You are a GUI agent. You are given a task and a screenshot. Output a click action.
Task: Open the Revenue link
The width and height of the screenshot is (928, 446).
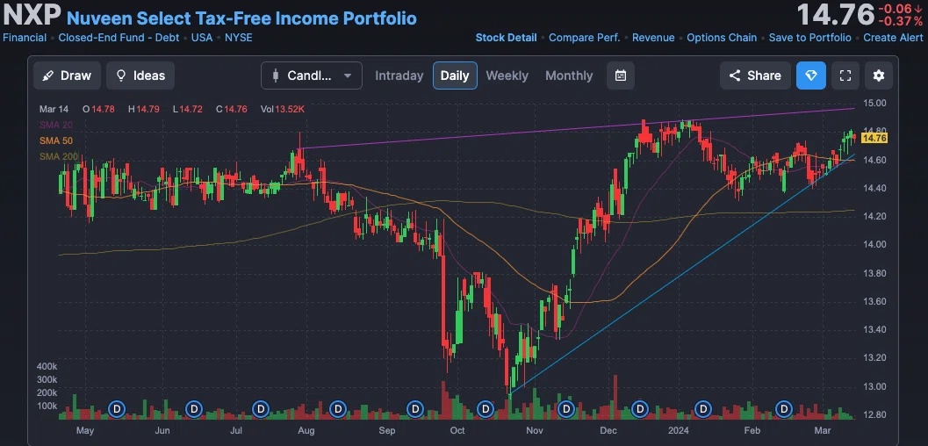pos(653,38)
